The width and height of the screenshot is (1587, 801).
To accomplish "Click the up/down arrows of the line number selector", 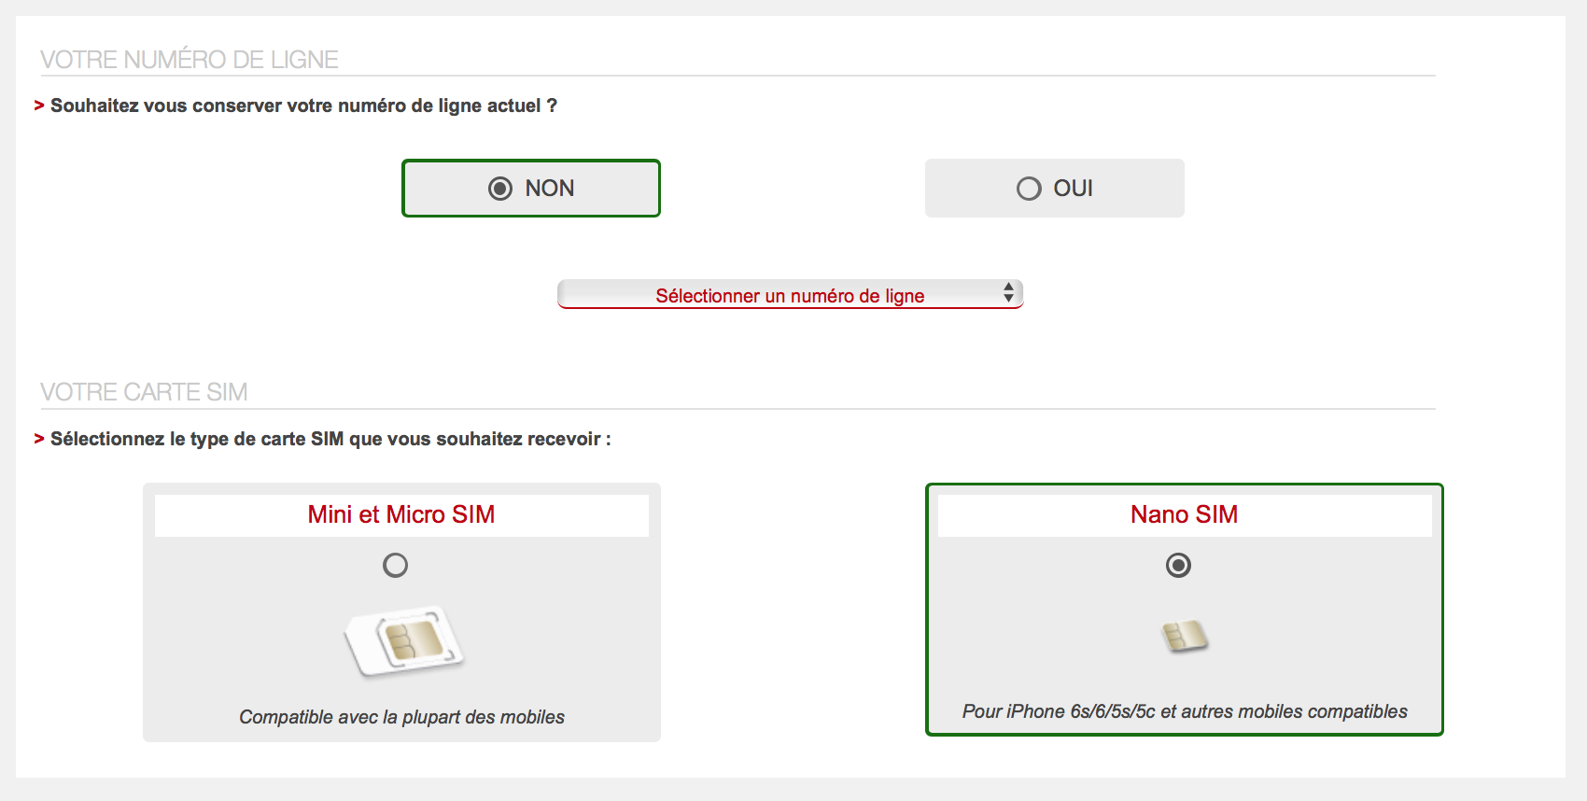I will pyautogui.click(x=1008, y=293).
